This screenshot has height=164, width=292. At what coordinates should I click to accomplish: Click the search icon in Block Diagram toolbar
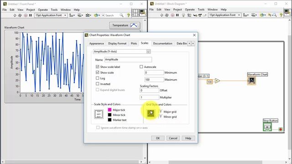(275, 15)
